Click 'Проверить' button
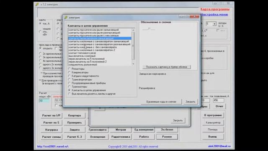268x151 pixels. pos(75,123)
